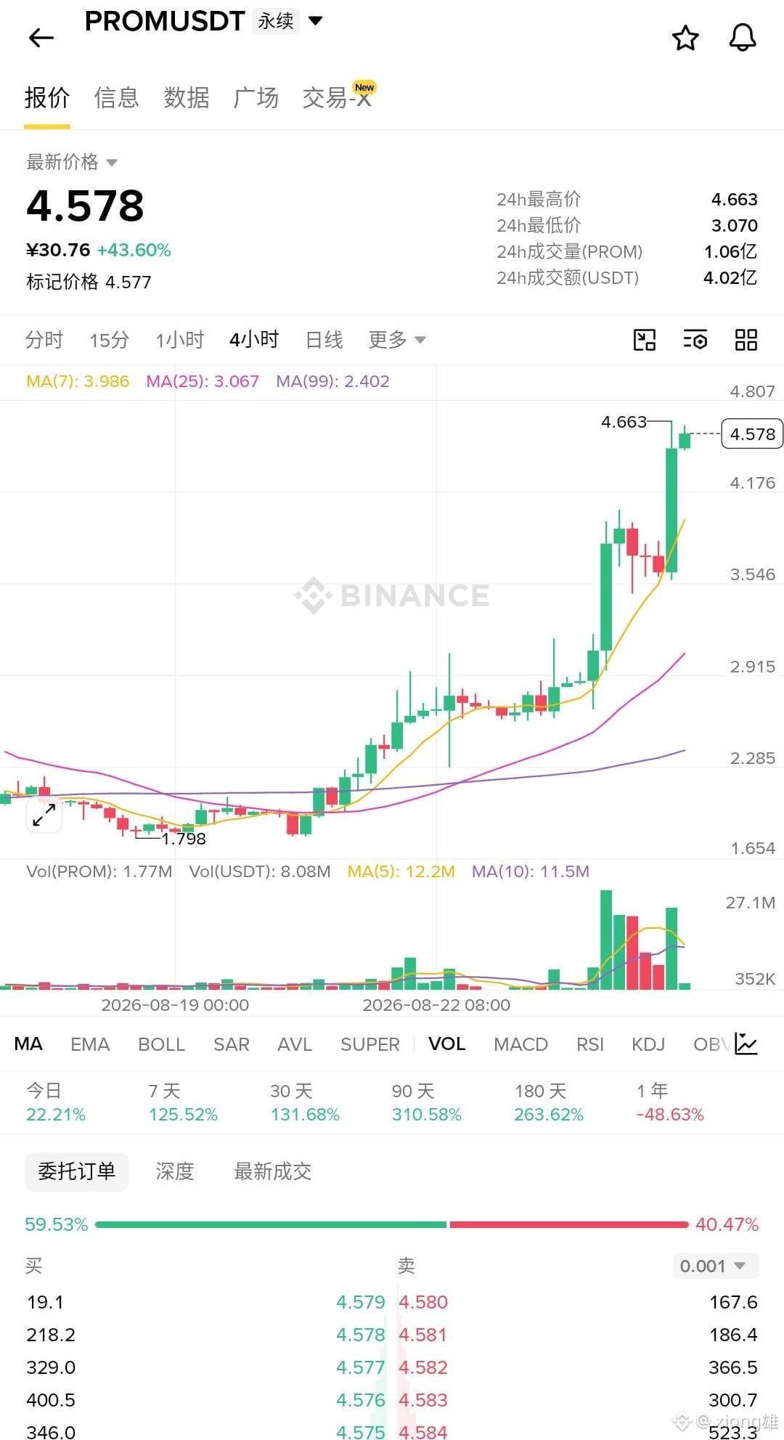Tap the 7 天 125.52% performance

tap(183, 1102)
